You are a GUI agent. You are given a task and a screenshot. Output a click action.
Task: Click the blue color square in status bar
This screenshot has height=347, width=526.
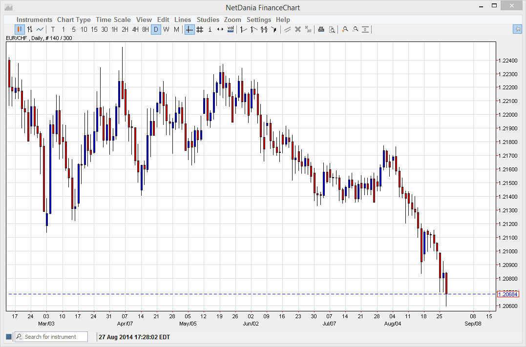click(x=9, y=337)
